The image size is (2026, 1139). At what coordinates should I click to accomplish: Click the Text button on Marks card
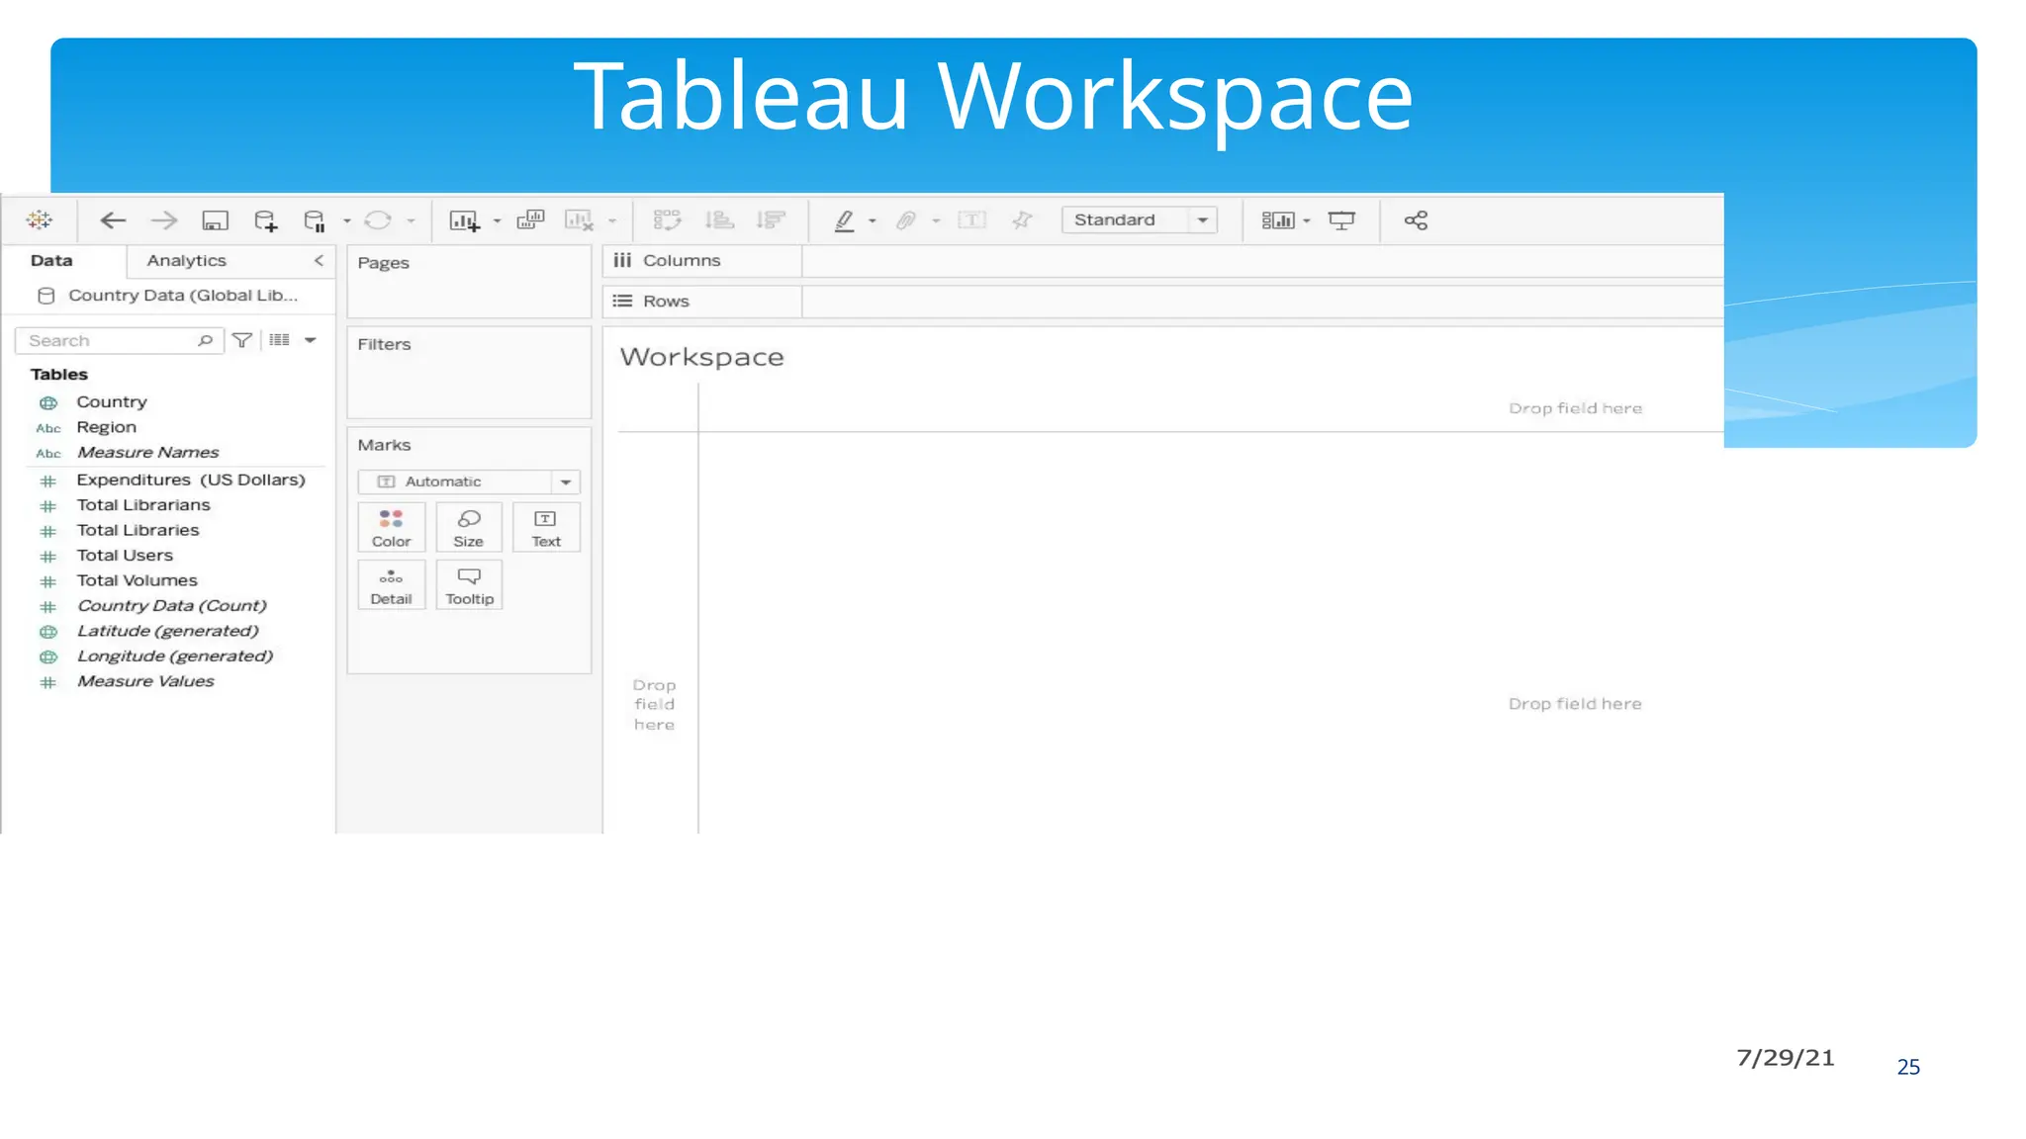pyautogui.click(x=546, y=527)
